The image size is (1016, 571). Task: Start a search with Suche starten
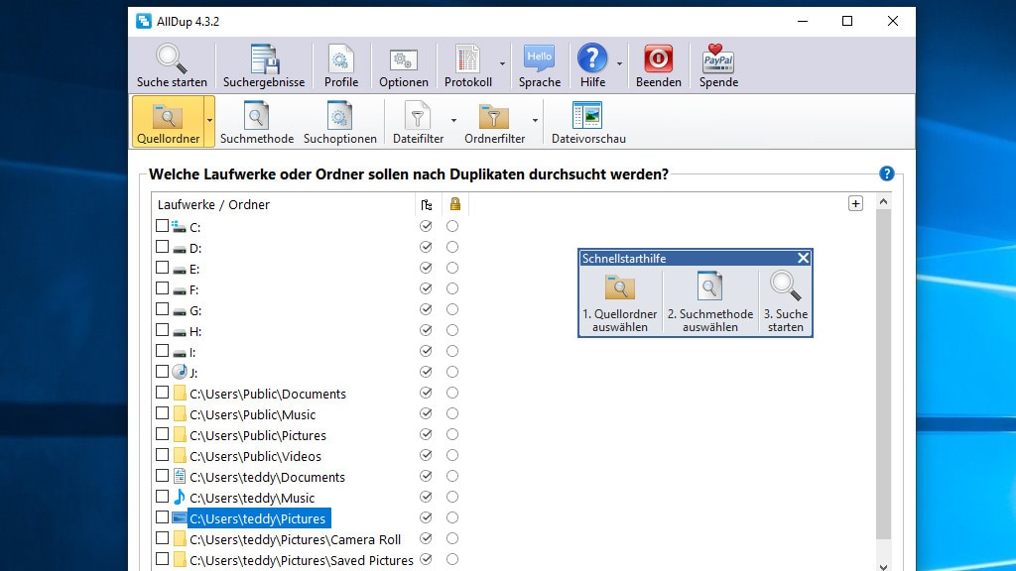(x=171, y=63)
